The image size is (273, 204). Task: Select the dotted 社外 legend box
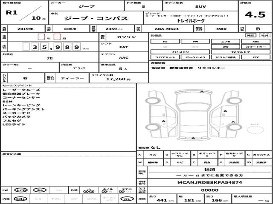264,36
